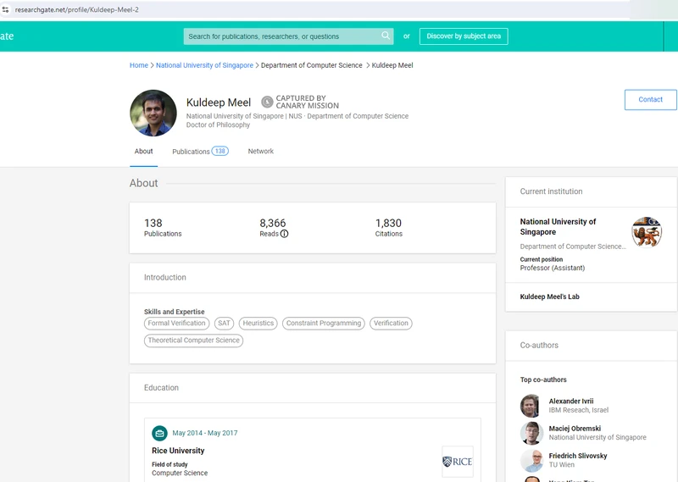Click the Rice University education heading
The height and width of the screenshot is (482, 678).
point(178,451)
